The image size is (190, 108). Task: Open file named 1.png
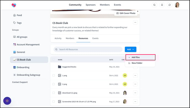click(65, 75)
